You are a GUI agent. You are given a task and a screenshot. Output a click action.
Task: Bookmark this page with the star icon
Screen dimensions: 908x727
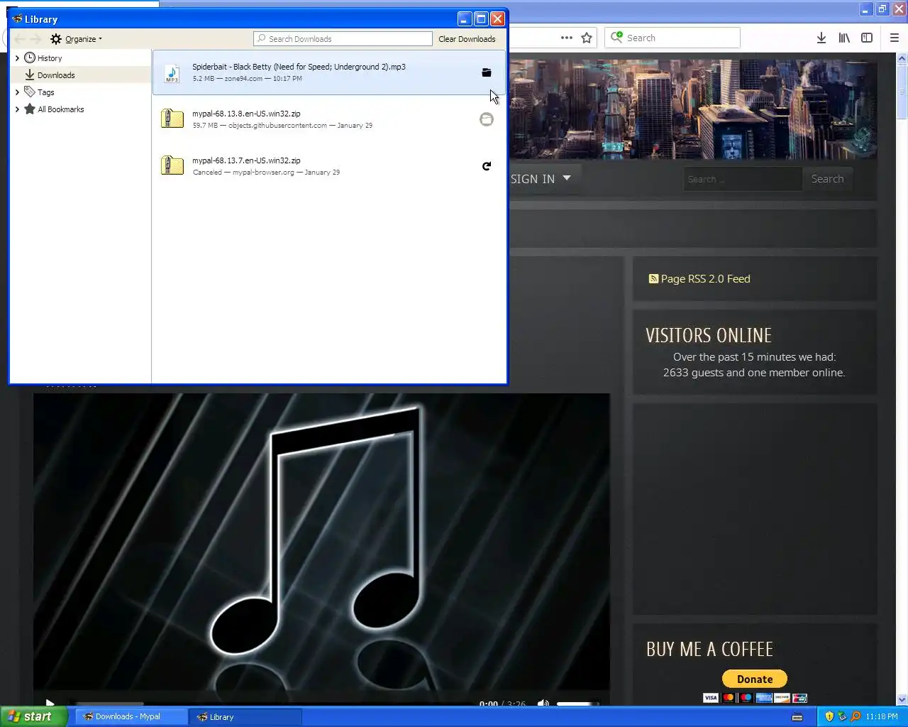[x=587, y=38]
